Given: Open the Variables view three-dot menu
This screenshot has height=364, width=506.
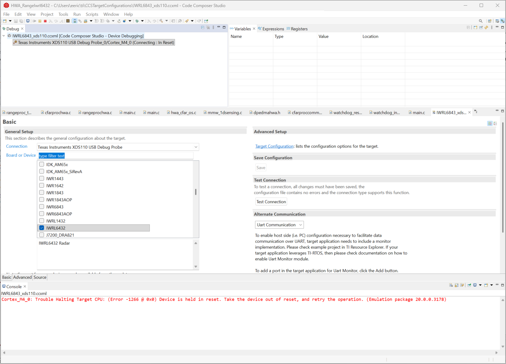Looking at the screenshot, I should [492, 28].
